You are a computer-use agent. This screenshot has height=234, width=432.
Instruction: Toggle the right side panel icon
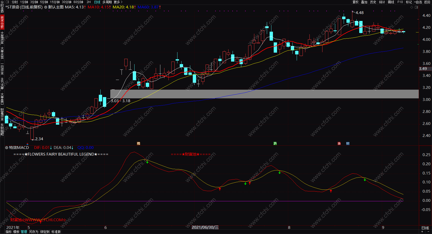416,7
